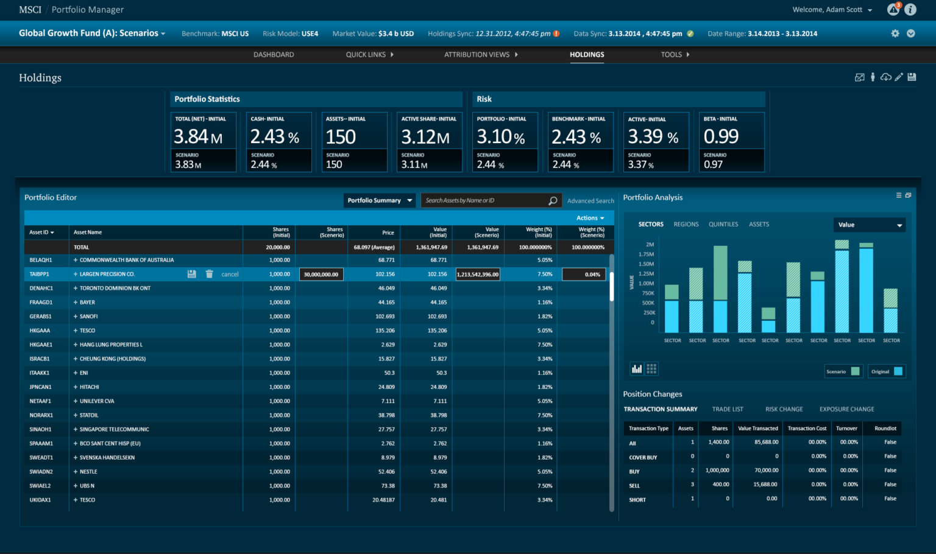Click the BETA - INITIAL 0.99 stat card
The width and height of the screenshot is (936, 554).
tap(732, 142)
